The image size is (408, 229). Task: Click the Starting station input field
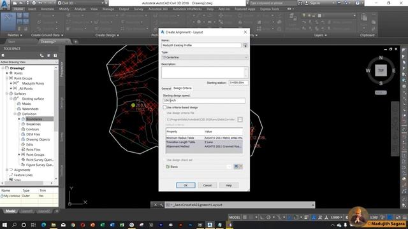(x=238, y=83)
